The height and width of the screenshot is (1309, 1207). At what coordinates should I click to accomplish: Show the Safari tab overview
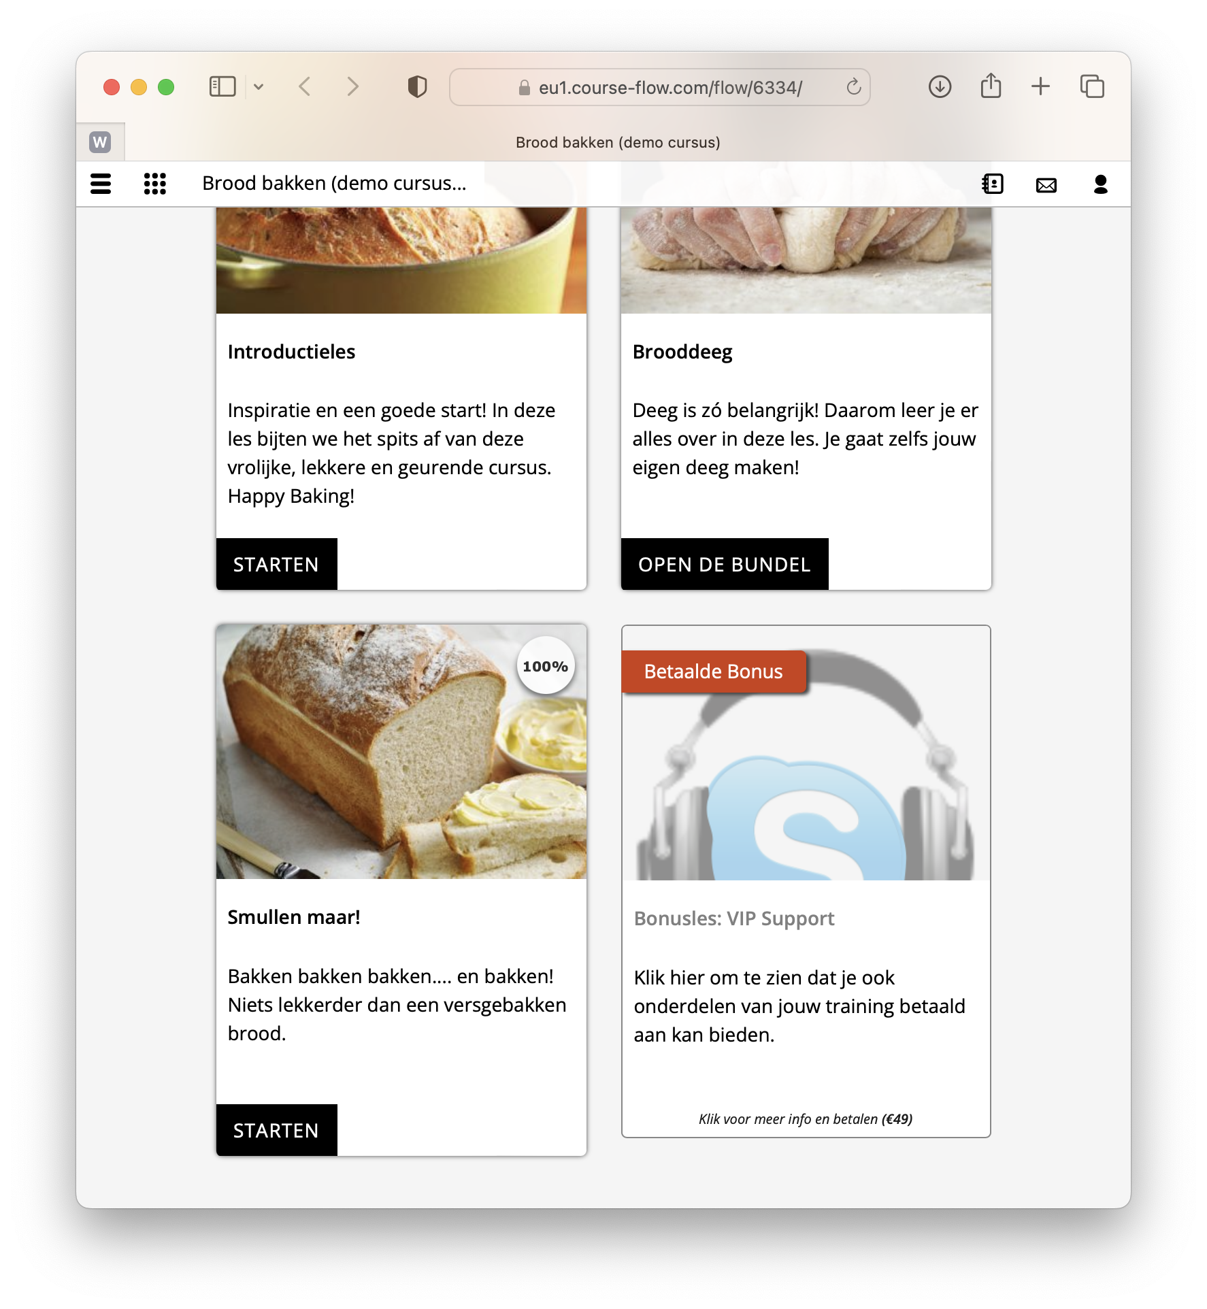[1092, 86]
